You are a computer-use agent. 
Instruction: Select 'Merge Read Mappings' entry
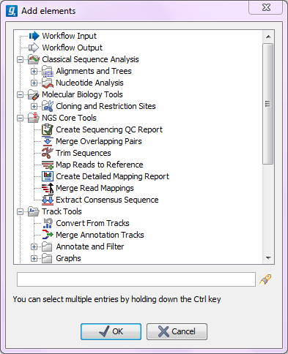[x=95, y=188]
